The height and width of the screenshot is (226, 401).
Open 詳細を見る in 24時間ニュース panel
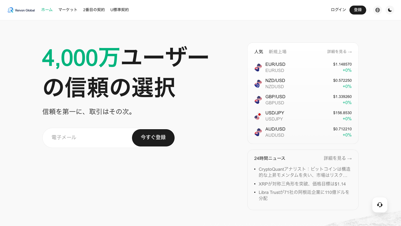[338, 158]
